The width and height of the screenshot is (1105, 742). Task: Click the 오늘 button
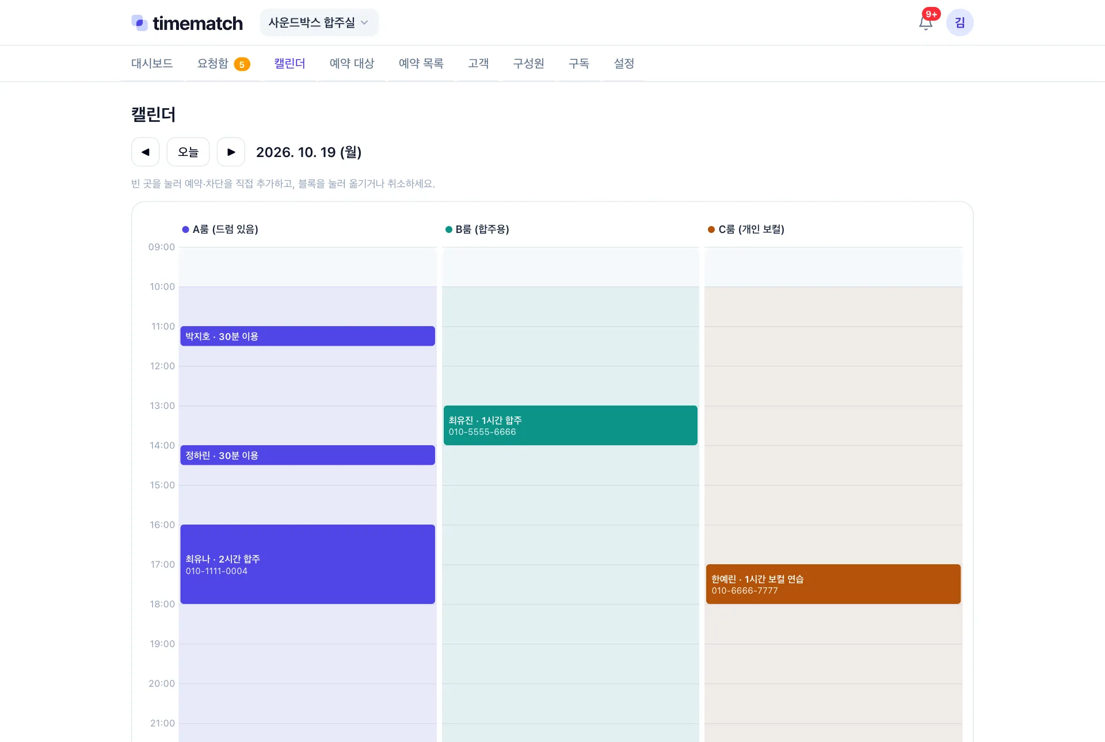pyautogui.click(x=188, y=152)
